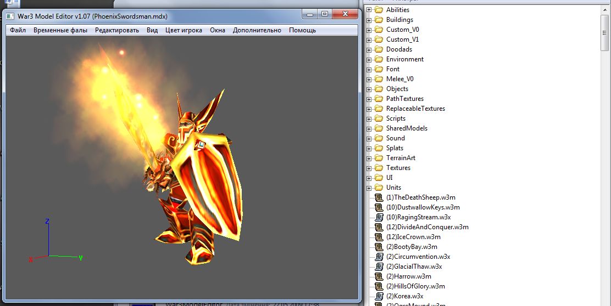Click the SharedModels folder icon
This screenshot has width=611, height=306.
tap(379, 128)
